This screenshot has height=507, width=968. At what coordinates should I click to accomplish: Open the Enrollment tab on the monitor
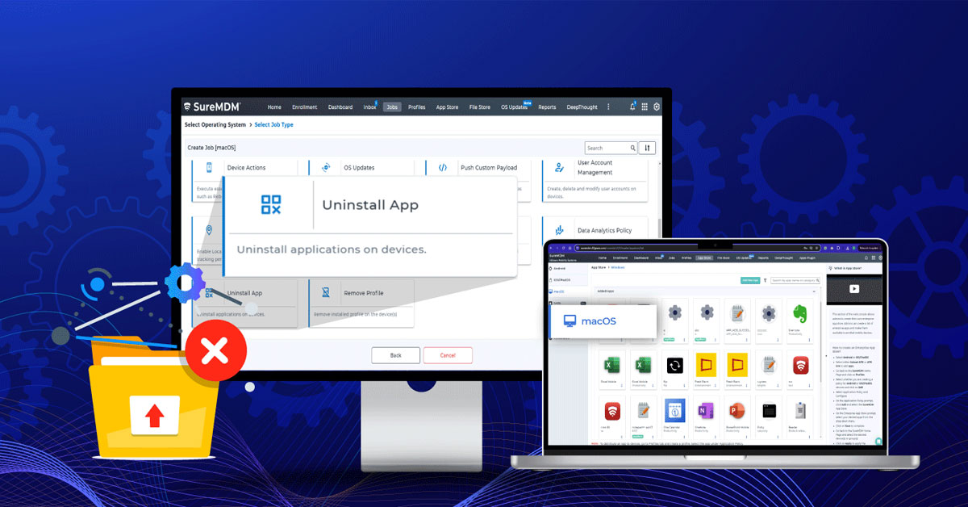(305, 107)
